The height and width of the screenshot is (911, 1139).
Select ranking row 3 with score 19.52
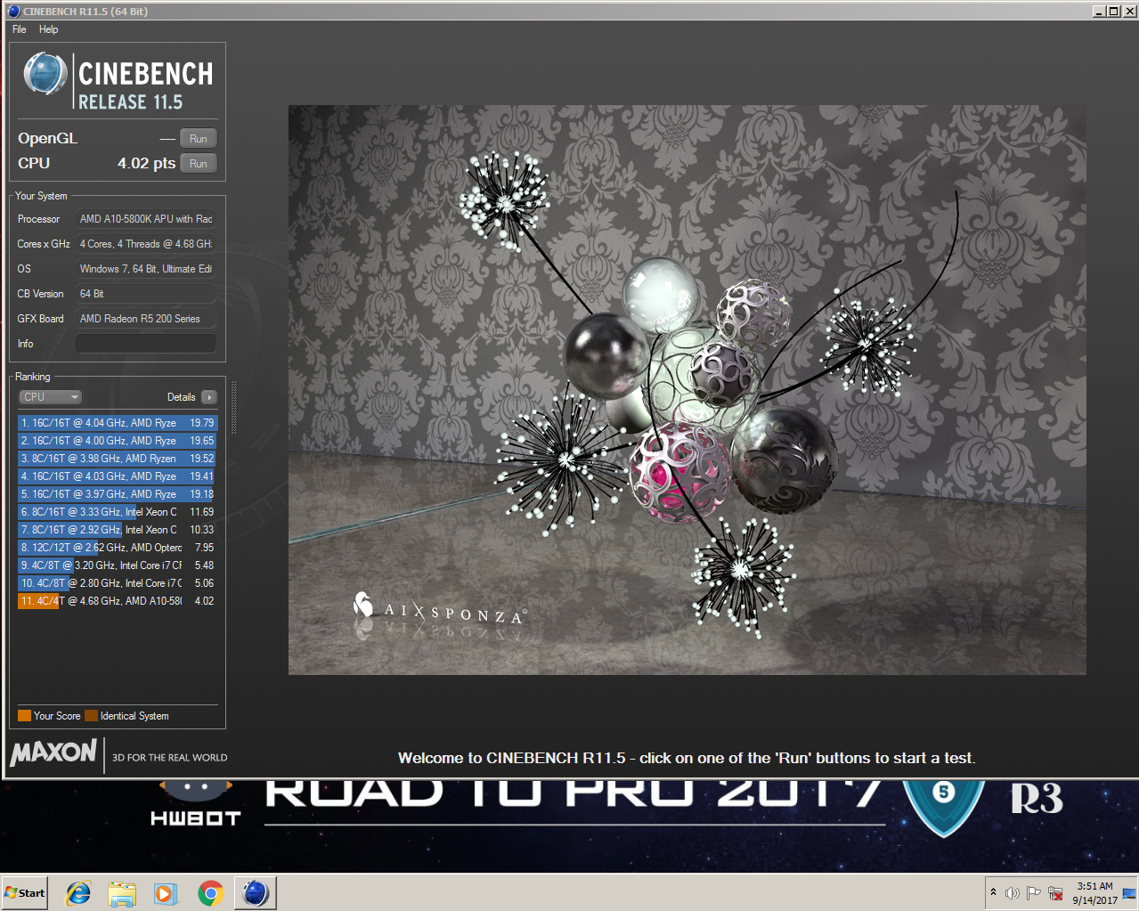(117, 459)
